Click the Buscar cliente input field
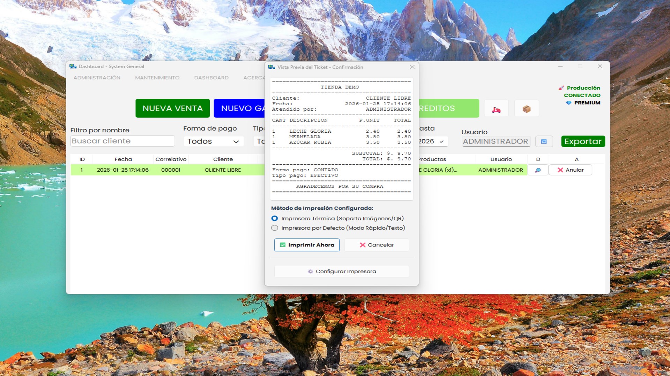This screenshot has width=670, height=376. (x=122, y=141)
